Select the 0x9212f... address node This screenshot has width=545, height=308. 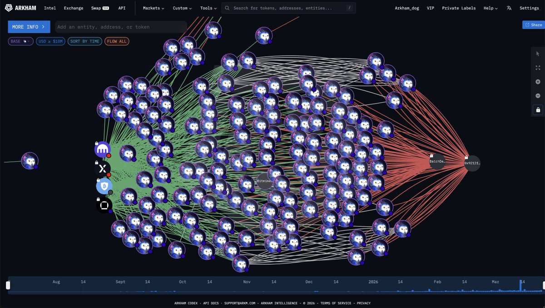click(472, 163)
